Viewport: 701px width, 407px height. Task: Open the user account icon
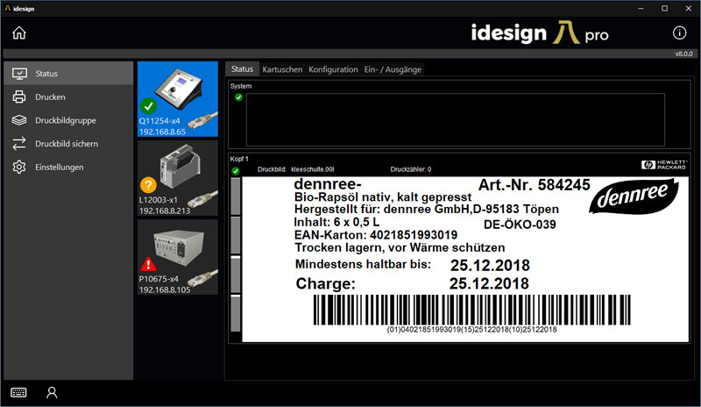coord(52,393)
